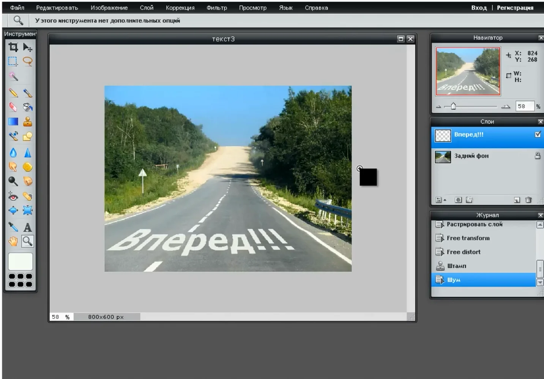Open the Фильтр menu
Image resolution: width=544 pixels, height=379 pixels.
(x=216, y=8)
